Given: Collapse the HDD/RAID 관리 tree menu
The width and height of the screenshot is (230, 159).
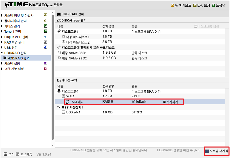Looking at the screenshot, I should 2,53.
